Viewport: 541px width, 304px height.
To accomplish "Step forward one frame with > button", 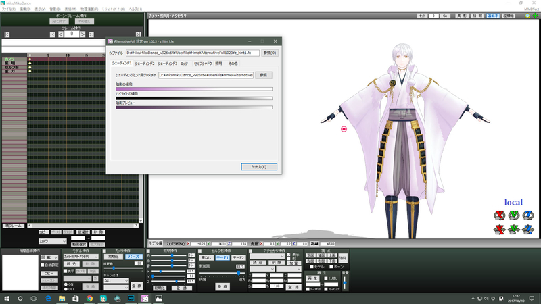I will tap(83, 34).
